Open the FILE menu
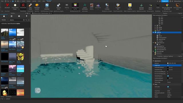Screen dimensions: 183x103 point(2,1)
